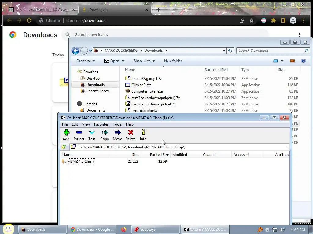313x234 pixels.
Task: Click Firefox icon on the taskbar
Action: coord(124,229)
